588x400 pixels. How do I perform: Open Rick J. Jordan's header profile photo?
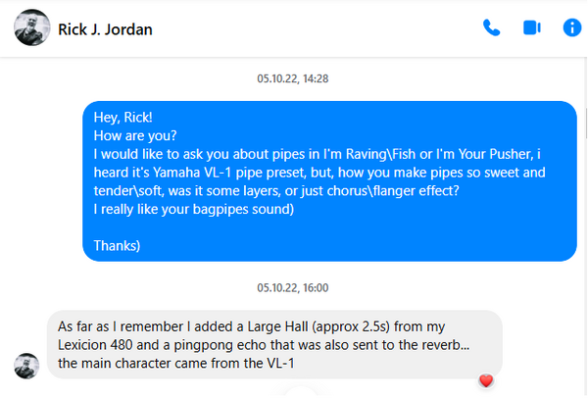tap(32, 27)
